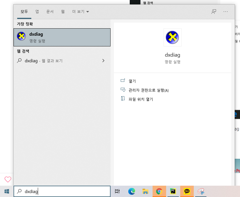The width and height of the screenshot is (240, 197).
Task: Click the shield icon for run as administrator
Action: coord(123,90)
